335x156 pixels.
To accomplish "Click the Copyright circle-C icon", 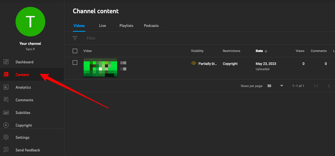I will coord(6,125).
